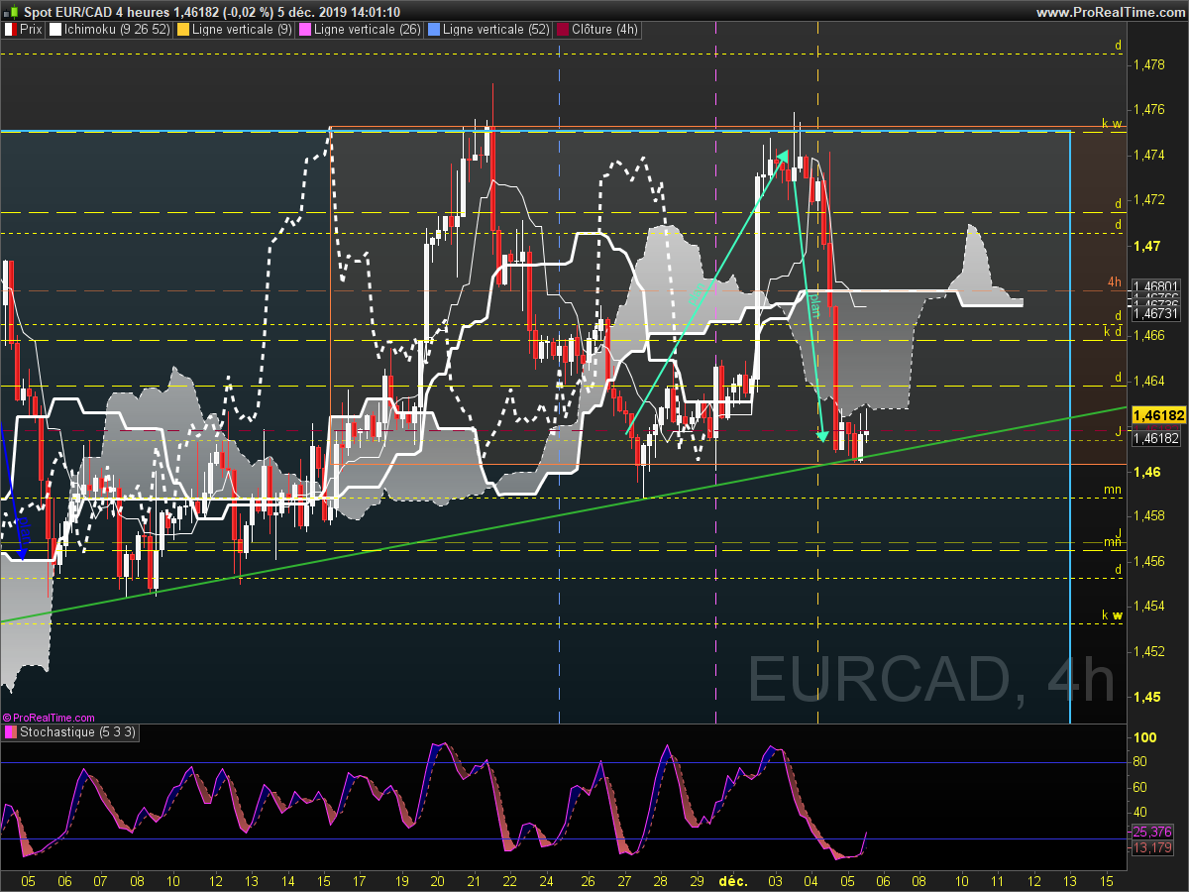Image resolution: width=1189 pixels, height=892 pixels.
Task: Click the 17 date label on the time axis
Action: pyautogui.click(x=359, y=880)
